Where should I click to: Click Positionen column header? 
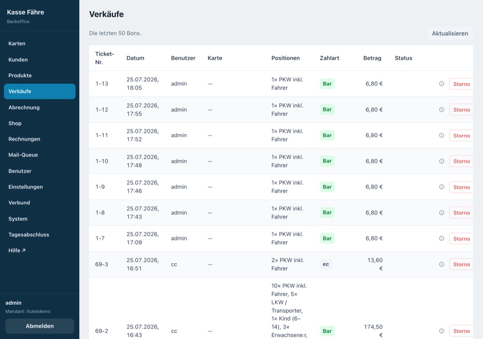pyautogui.click(x=285, y=58)
